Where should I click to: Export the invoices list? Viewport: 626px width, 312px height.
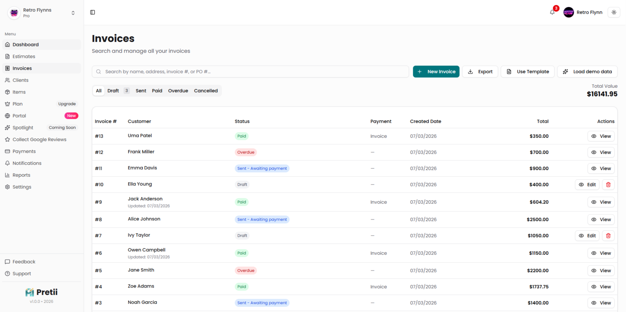coord(480,71)
